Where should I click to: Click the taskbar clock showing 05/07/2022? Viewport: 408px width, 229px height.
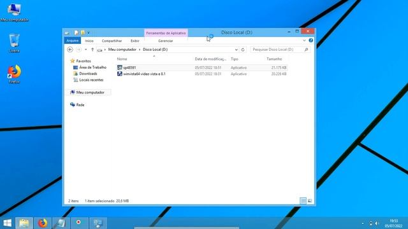[x=394, y=223]
